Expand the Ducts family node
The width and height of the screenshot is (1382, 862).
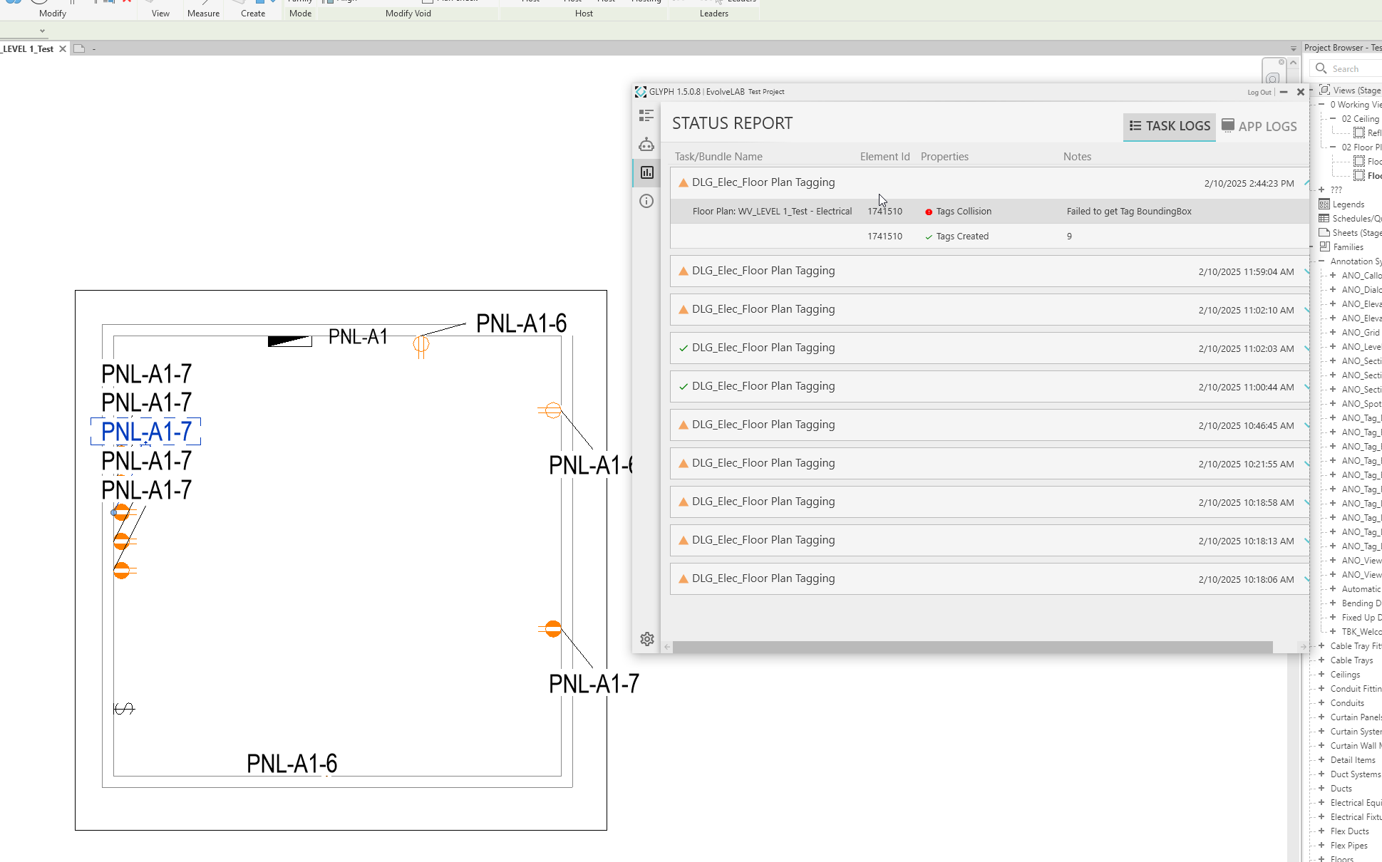[x=1321, y=789]
